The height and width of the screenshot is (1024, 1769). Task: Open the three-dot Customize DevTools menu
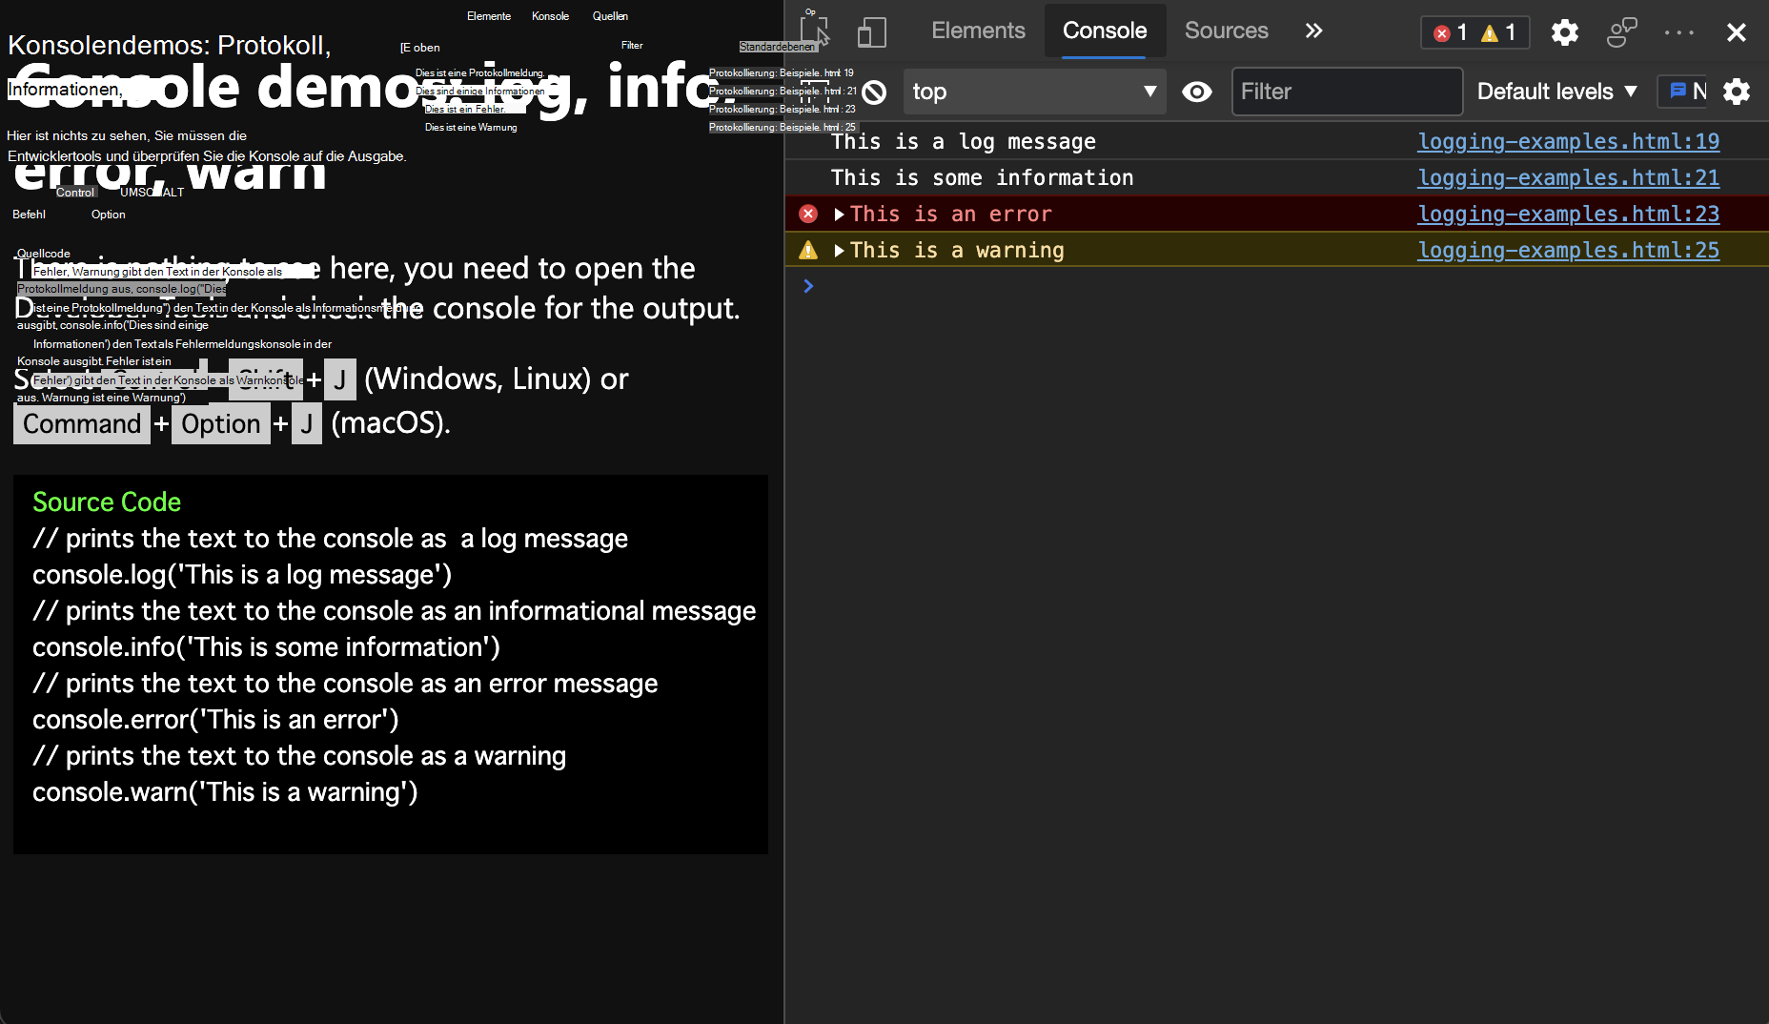click(x=1678, y=31)
